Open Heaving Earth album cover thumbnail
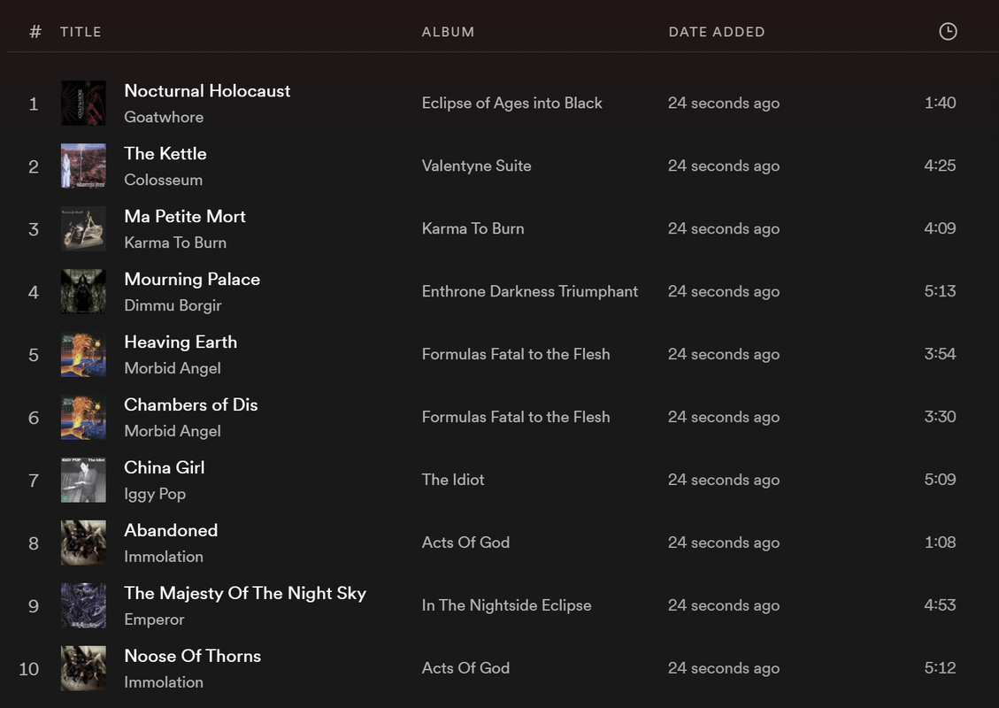This screenshot has width=999, height=708. (83, 354)
